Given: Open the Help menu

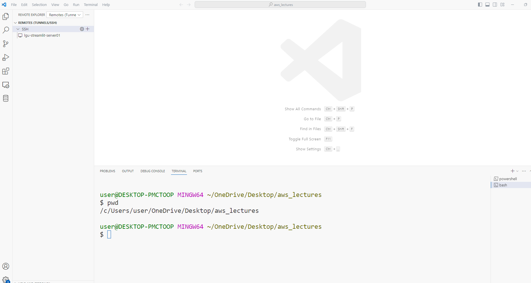Looking at the screenshot, I should pos(106,5).
